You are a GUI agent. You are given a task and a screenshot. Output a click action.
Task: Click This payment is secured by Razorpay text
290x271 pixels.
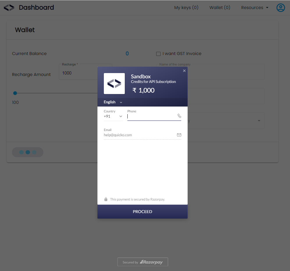pyautogui.click(x=137, y=199)
